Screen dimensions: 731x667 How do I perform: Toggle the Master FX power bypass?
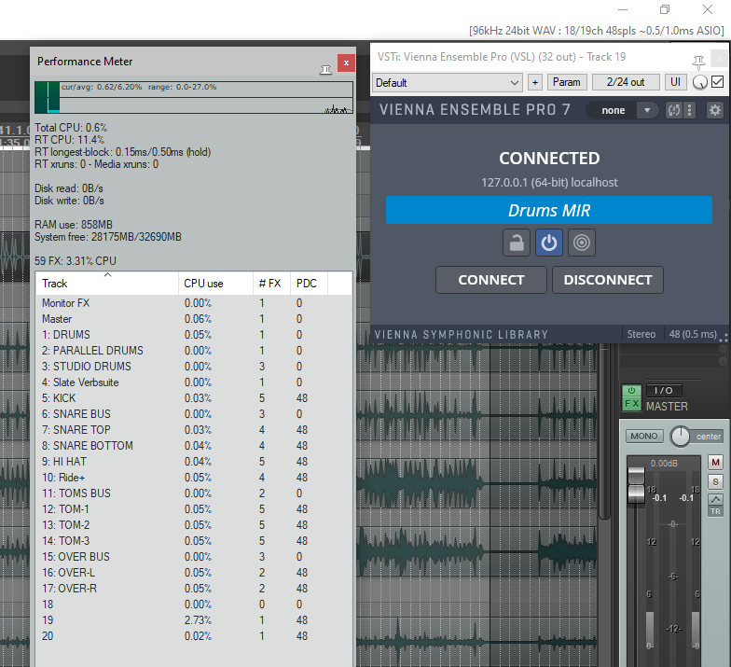click(x=632, y=390)
